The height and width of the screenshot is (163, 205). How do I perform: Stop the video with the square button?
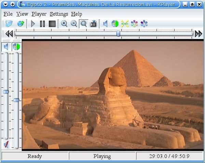(52, 24)
